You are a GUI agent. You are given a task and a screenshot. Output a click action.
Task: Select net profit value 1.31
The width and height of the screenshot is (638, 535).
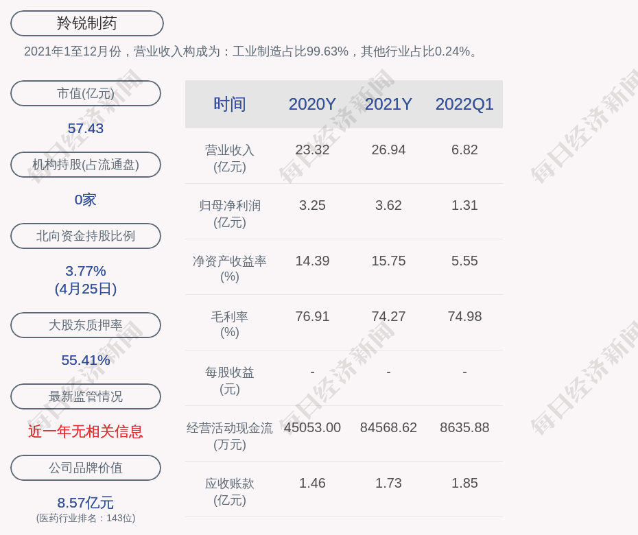[x=464, y=205]
